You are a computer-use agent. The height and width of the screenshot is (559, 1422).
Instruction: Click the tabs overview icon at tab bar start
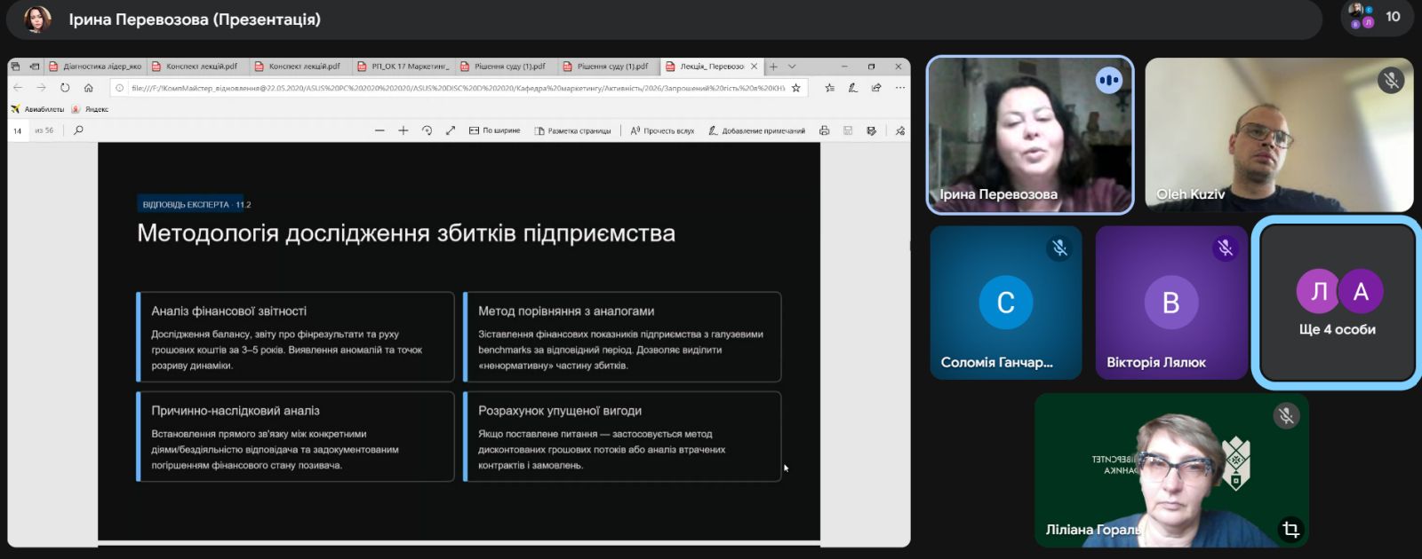[x=15, y=67]
